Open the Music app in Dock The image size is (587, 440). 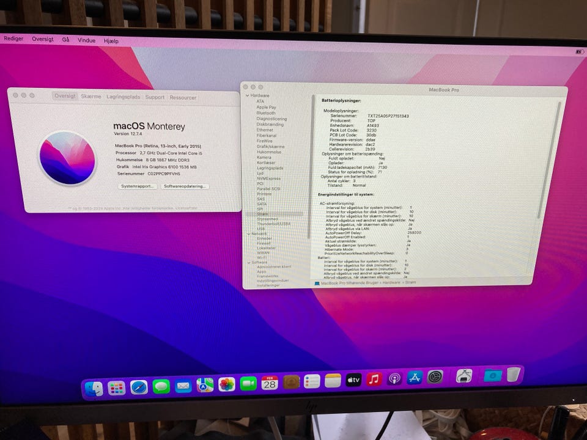pos(374,379)
